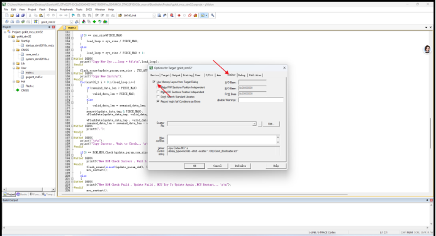Open the find text combo box dropdown

tap(154, 15)
